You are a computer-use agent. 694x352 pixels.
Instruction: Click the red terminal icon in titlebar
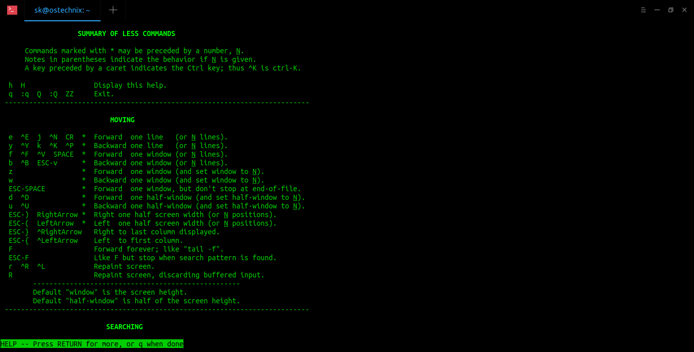[11, 10]
